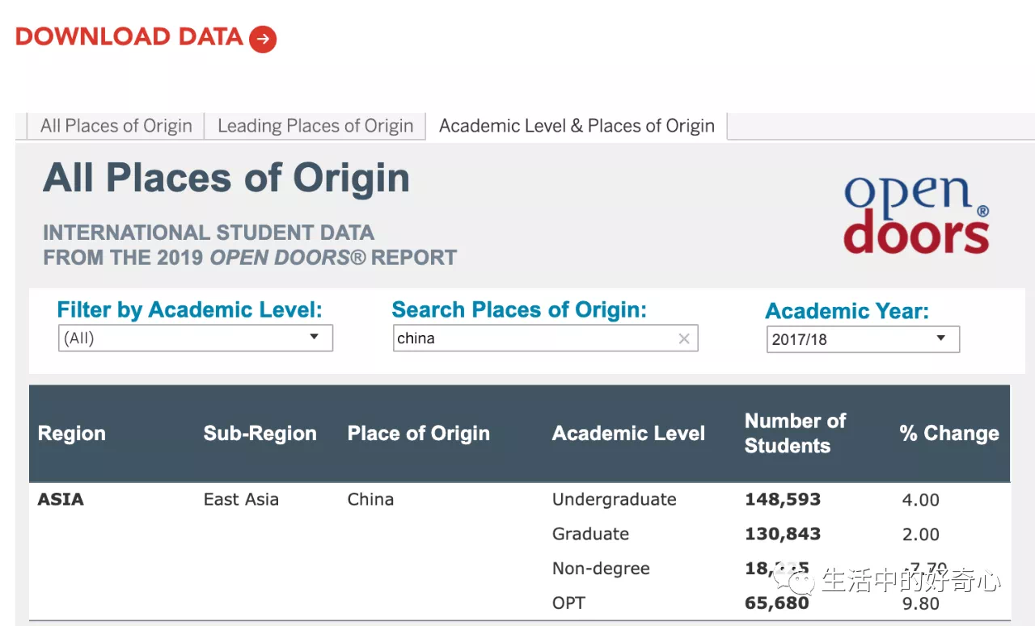Click the DOWNLOAD DATA link text

pos(129,37)
